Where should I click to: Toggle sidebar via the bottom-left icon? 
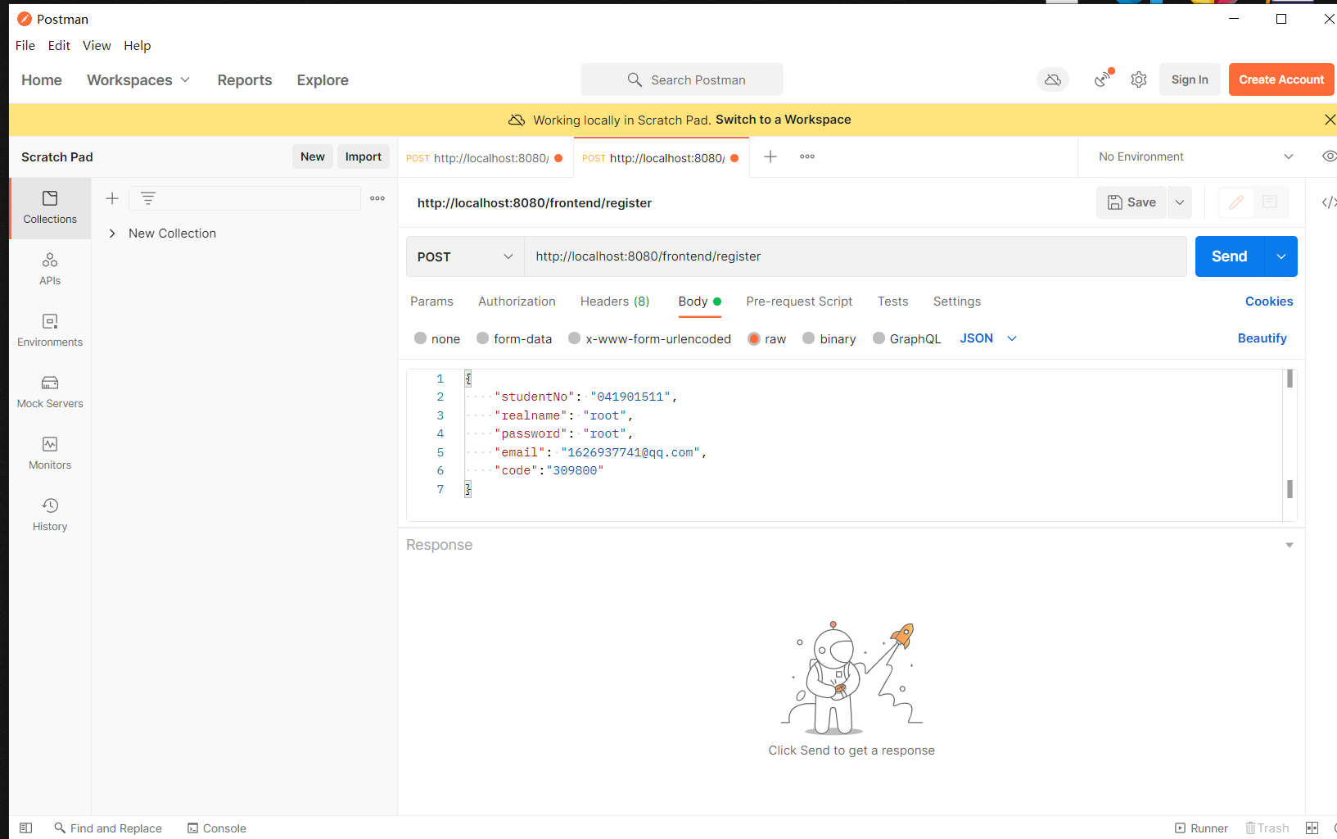pyautogui.click(x=25, y=828)
